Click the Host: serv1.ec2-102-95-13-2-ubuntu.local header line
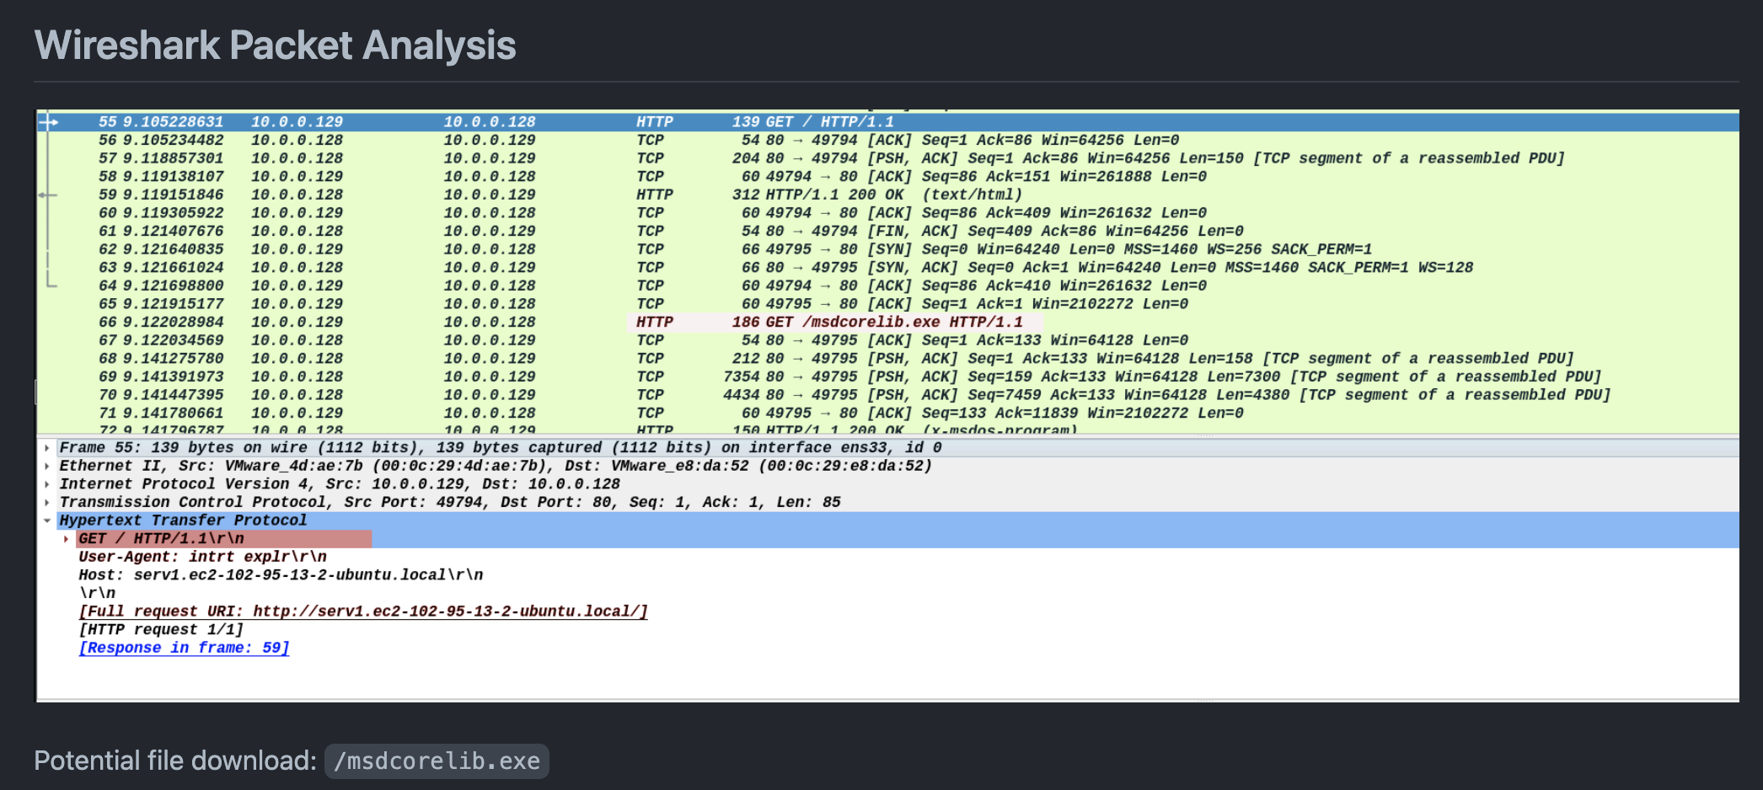The height and width of the screenshot is (790, 1763). pyautogui.click(x=281, y=575)
